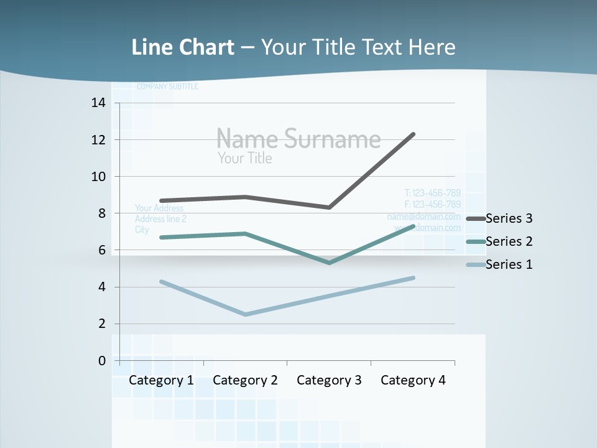Screen dimensions: 597x448
Task: Click the Series 1 data point at Category 1
Action: tap(162, 281)
